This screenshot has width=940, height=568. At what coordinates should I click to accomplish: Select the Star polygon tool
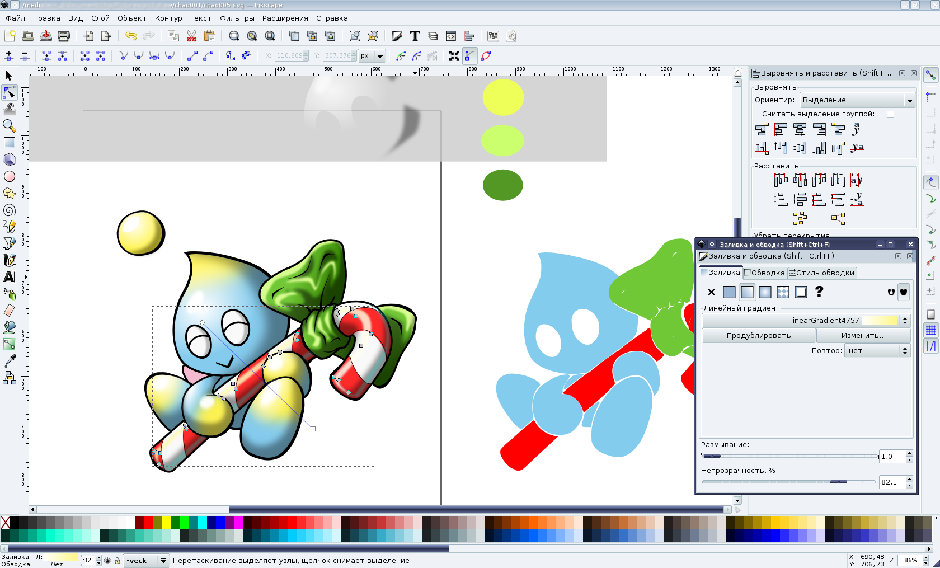click(x=9, y=193)
